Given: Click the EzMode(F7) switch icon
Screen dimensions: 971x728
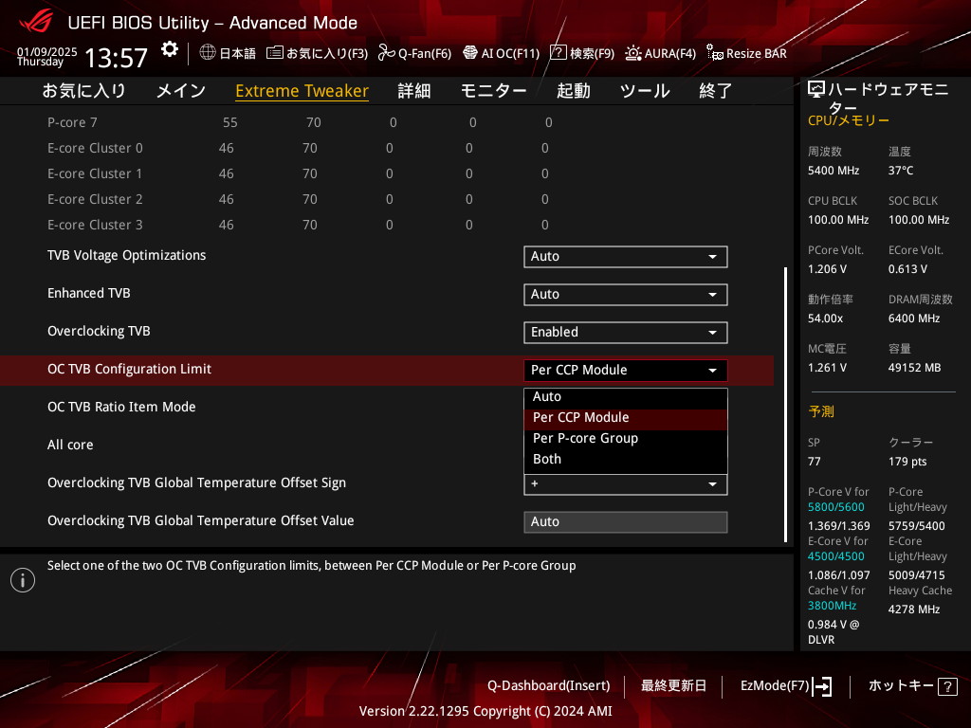Looking at the screenshot, I should (x=822, y=685).
